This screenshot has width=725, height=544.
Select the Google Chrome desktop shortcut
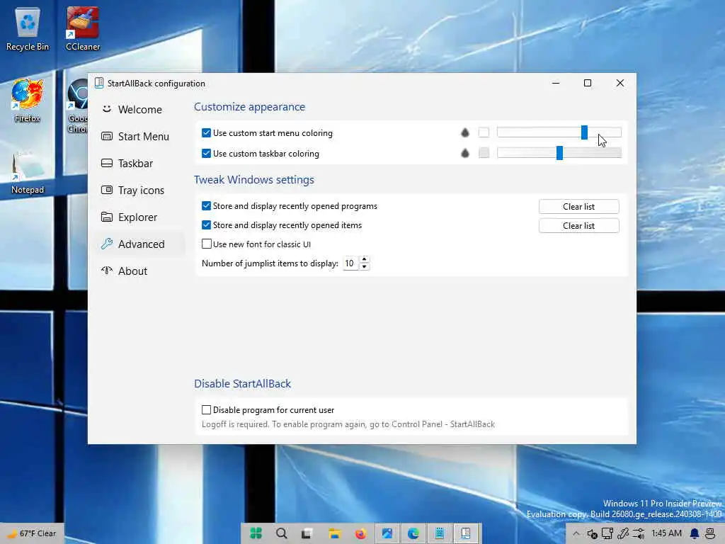(x=76, y=106)
